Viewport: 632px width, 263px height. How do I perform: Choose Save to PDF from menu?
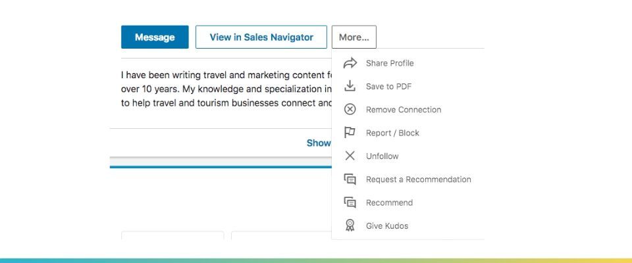(408, 86)
